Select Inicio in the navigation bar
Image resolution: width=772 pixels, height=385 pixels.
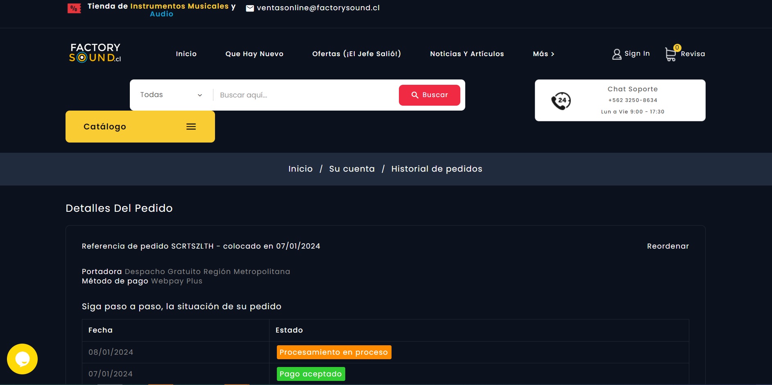[186, 54]
